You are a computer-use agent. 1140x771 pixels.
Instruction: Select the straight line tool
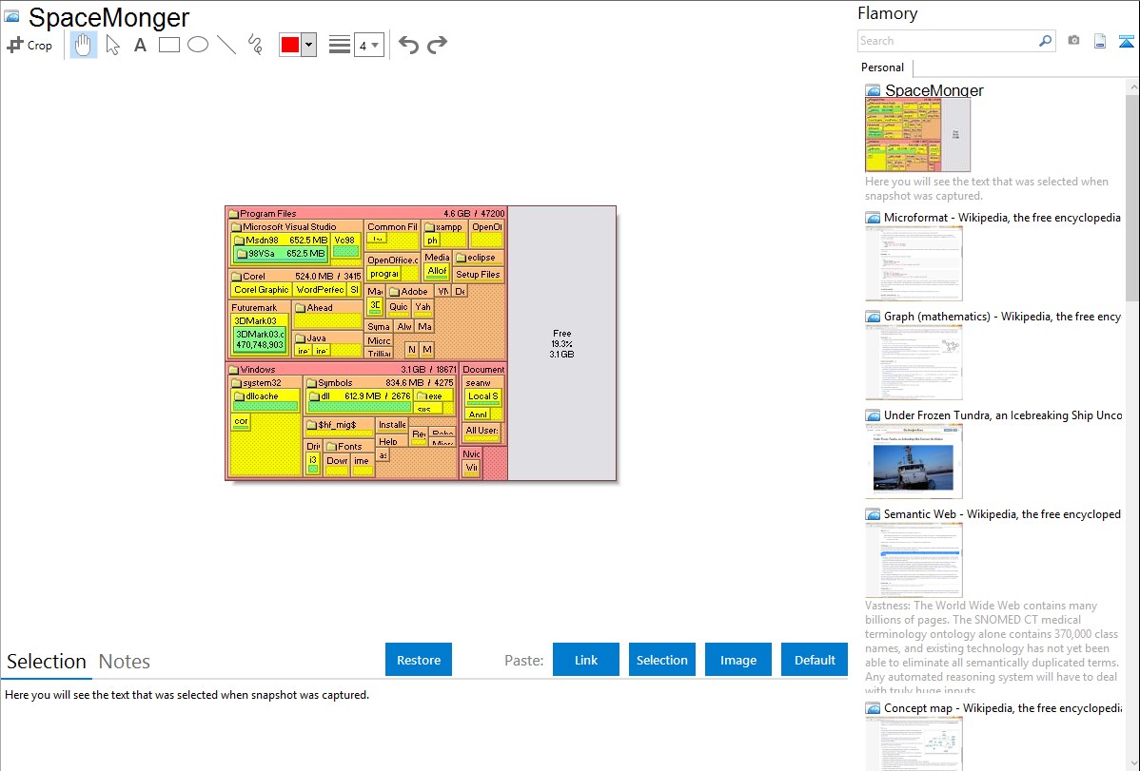(226, 45)
